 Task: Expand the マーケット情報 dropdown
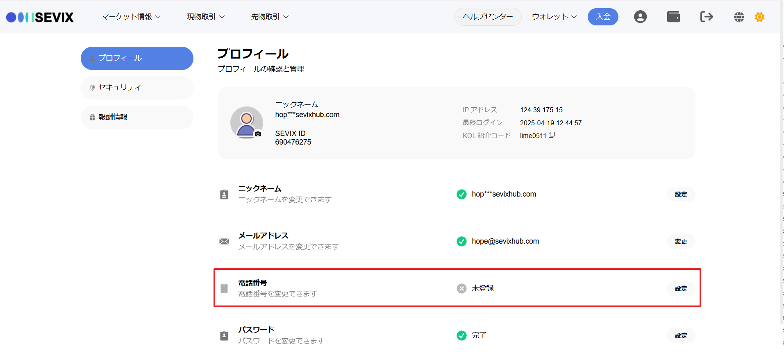[x=131, y=17]
